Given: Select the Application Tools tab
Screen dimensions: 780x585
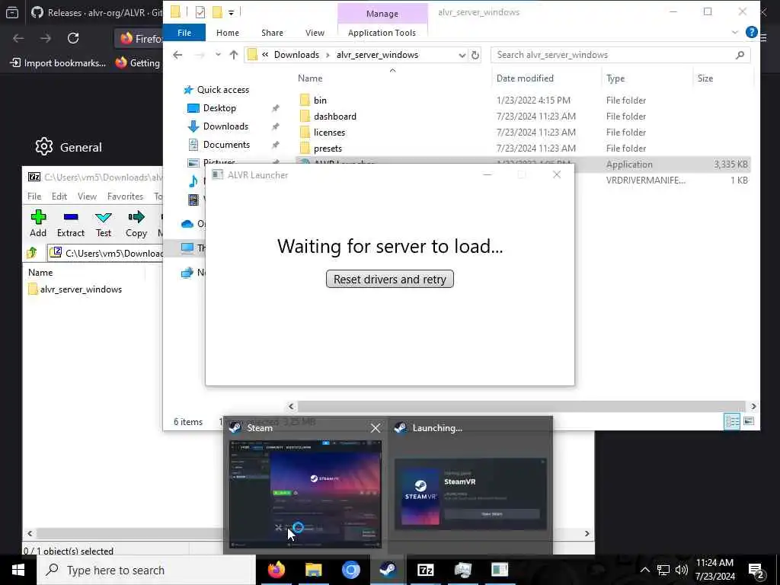Looking at the screenshot, I should (x=382, y=33).
